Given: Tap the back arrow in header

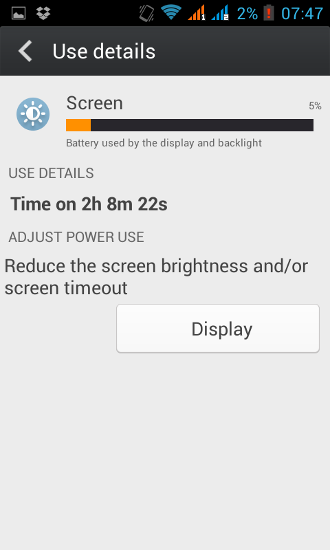Looking at the screenshot, I should (x=25, y=51).
